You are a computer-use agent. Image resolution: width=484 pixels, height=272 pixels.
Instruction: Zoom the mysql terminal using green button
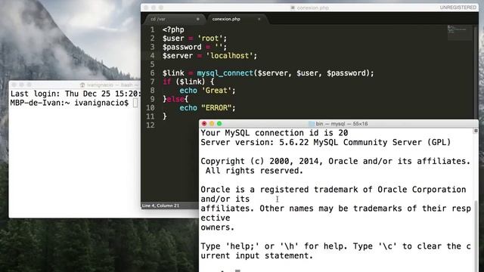(219, 124)
